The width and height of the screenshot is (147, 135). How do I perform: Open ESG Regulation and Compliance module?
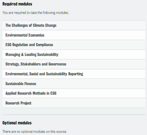pyautogui.click(x=74, y=45)
